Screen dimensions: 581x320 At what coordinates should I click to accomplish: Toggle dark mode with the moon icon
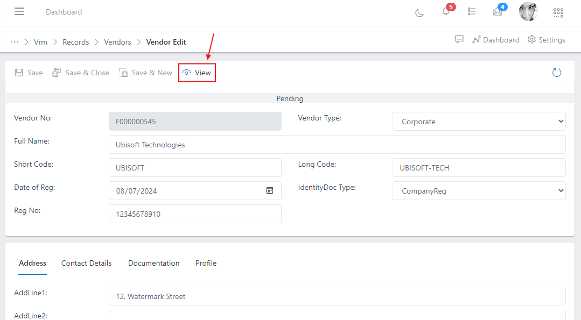tap(419, 12)
